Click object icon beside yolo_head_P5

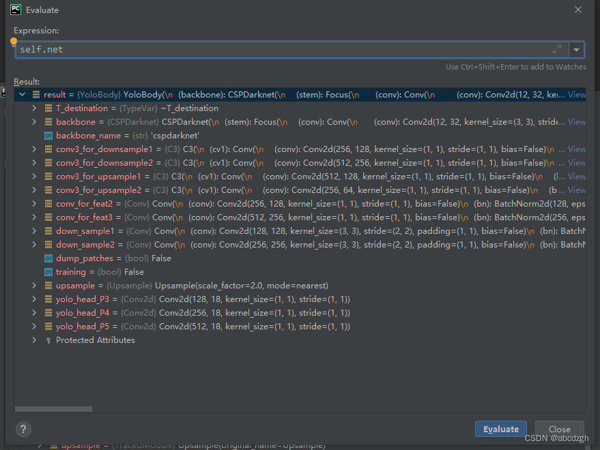click(48, 327)
